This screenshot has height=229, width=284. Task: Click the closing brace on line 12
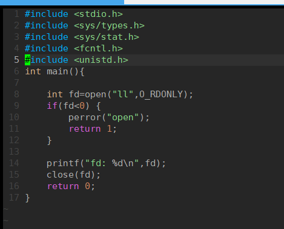click(49, 140)
